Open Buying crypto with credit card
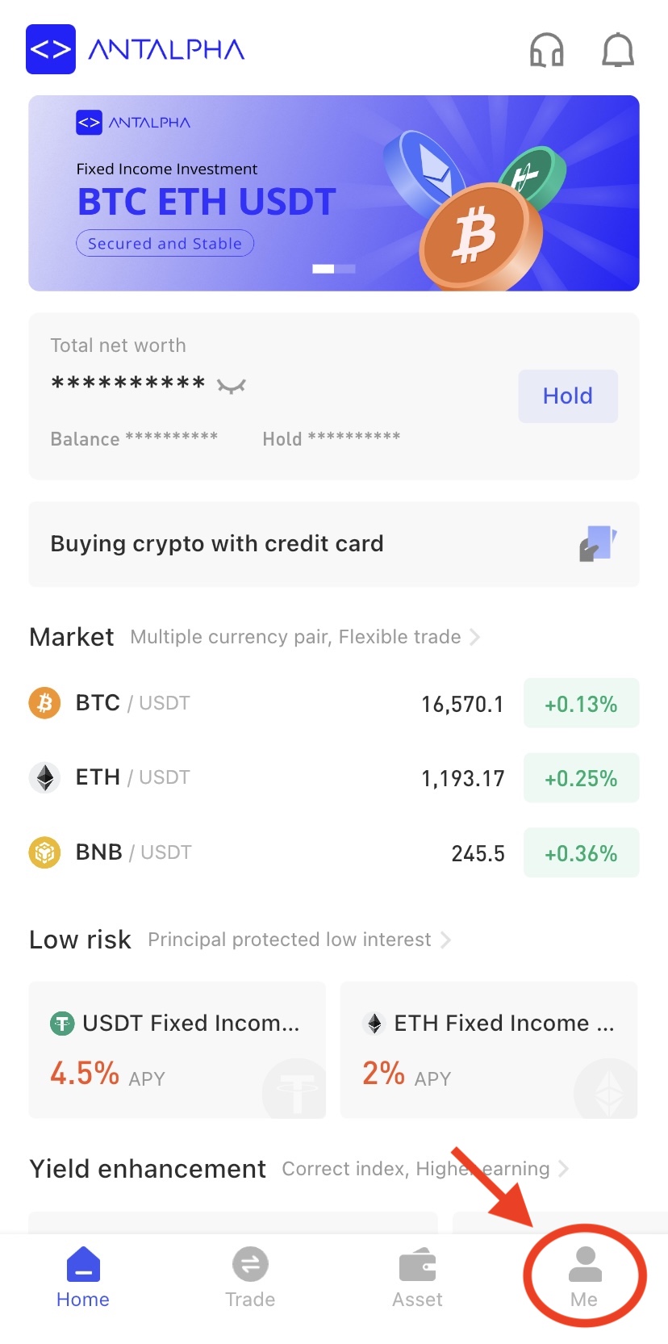Viewport: 668px width, 1344px height. pos(217,544)
